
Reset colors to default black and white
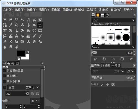coord(18,59)
